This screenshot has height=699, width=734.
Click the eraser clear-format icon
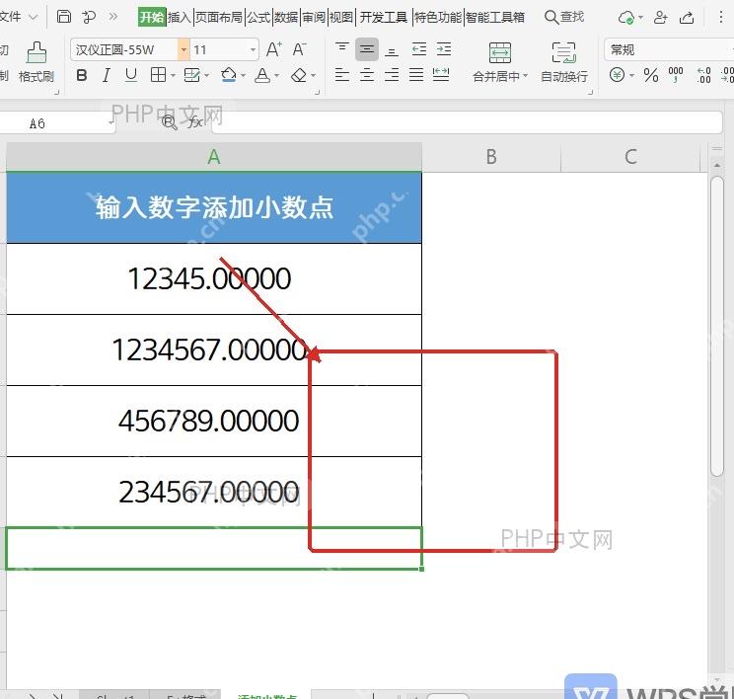pyautogui.click(x=299, y=75)
